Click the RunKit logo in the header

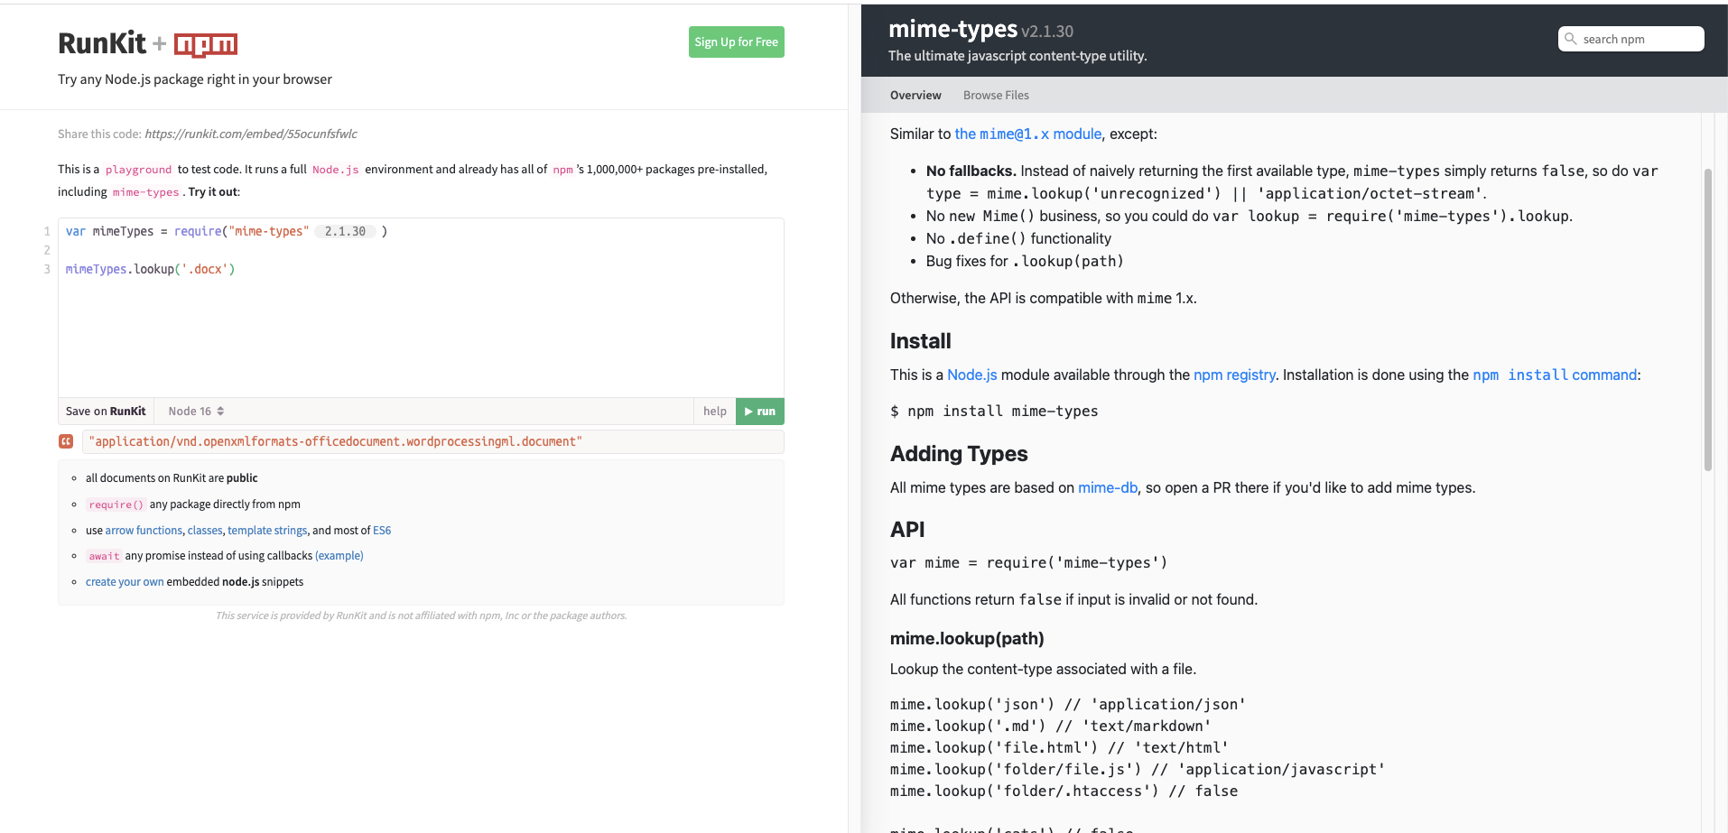[x=102, y=42]
